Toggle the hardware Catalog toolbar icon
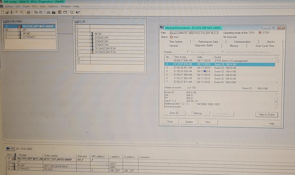Screen dimensions: 295x175 tap(60, 12)
